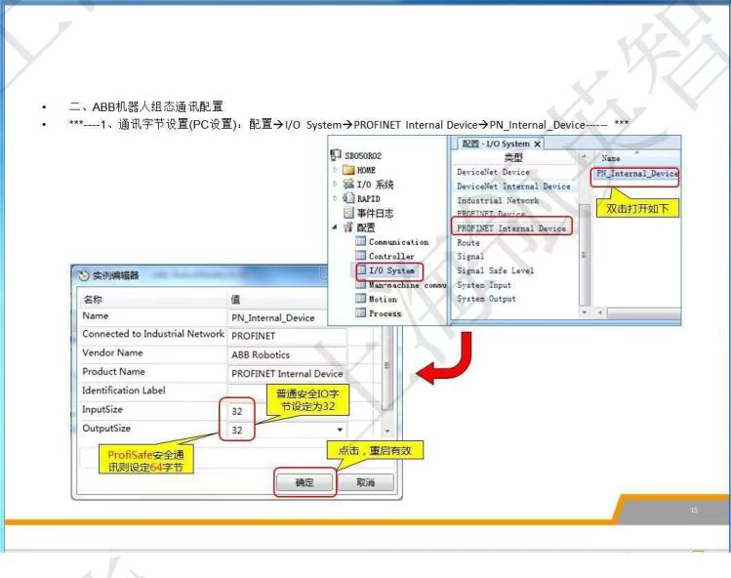Open the OutputSize dropdown arrow
This screenshot has width=731, height=578.
point(340,430)
